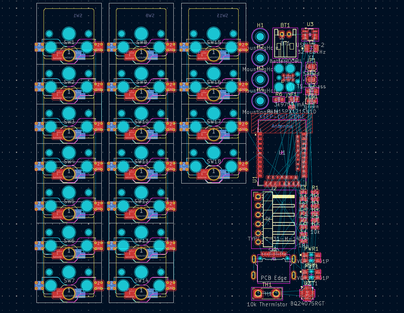Click mounting hole H1 at top
Screen dimensions: 404x313
tap(260, 36)
